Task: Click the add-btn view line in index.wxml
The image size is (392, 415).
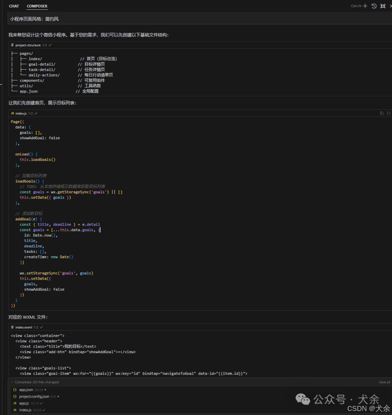Action: [x=78, y=352]
